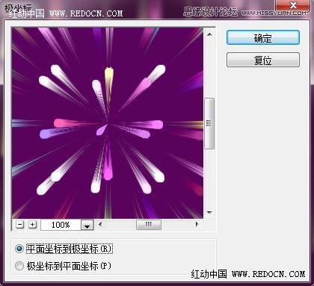Close the 极坐标 dialog window
314x286 pixels.
[x=293, y=5]
